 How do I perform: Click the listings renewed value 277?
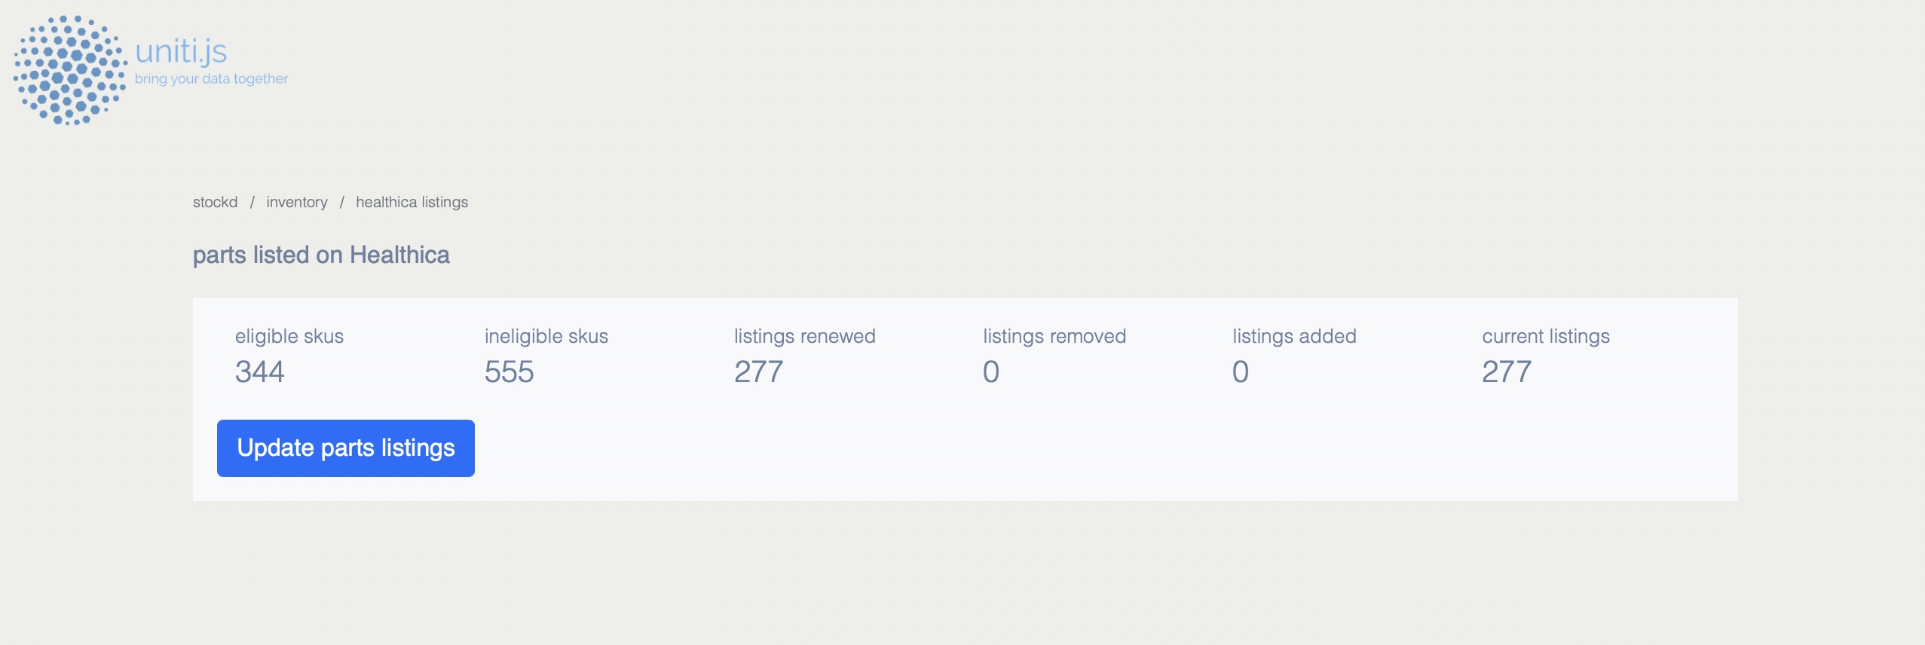click(759, 371)
